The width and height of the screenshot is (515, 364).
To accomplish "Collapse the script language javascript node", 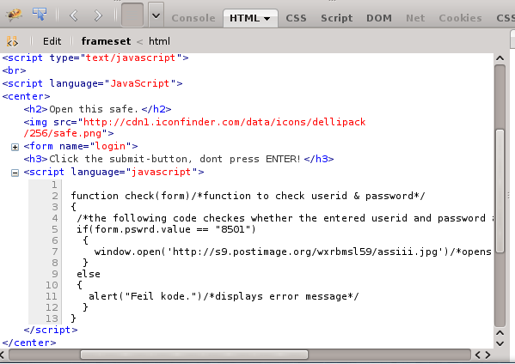I will [15, 173].
